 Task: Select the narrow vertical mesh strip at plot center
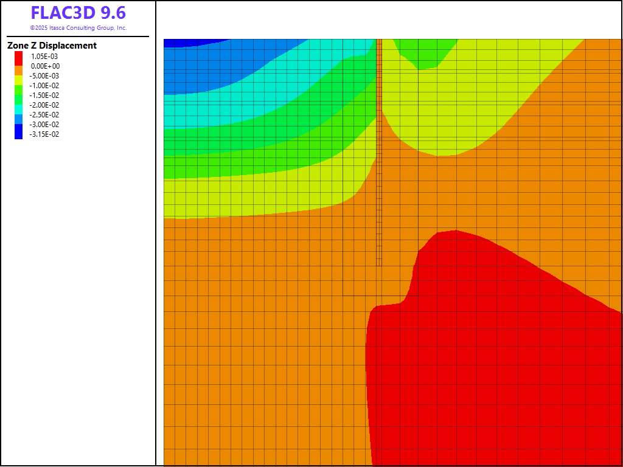point(378,152)
